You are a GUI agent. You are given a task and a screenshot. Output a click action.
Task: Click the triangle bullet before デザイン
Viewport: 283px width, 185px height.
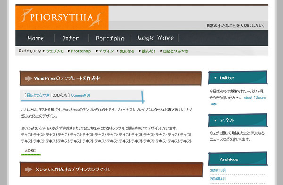pos(97,51)
